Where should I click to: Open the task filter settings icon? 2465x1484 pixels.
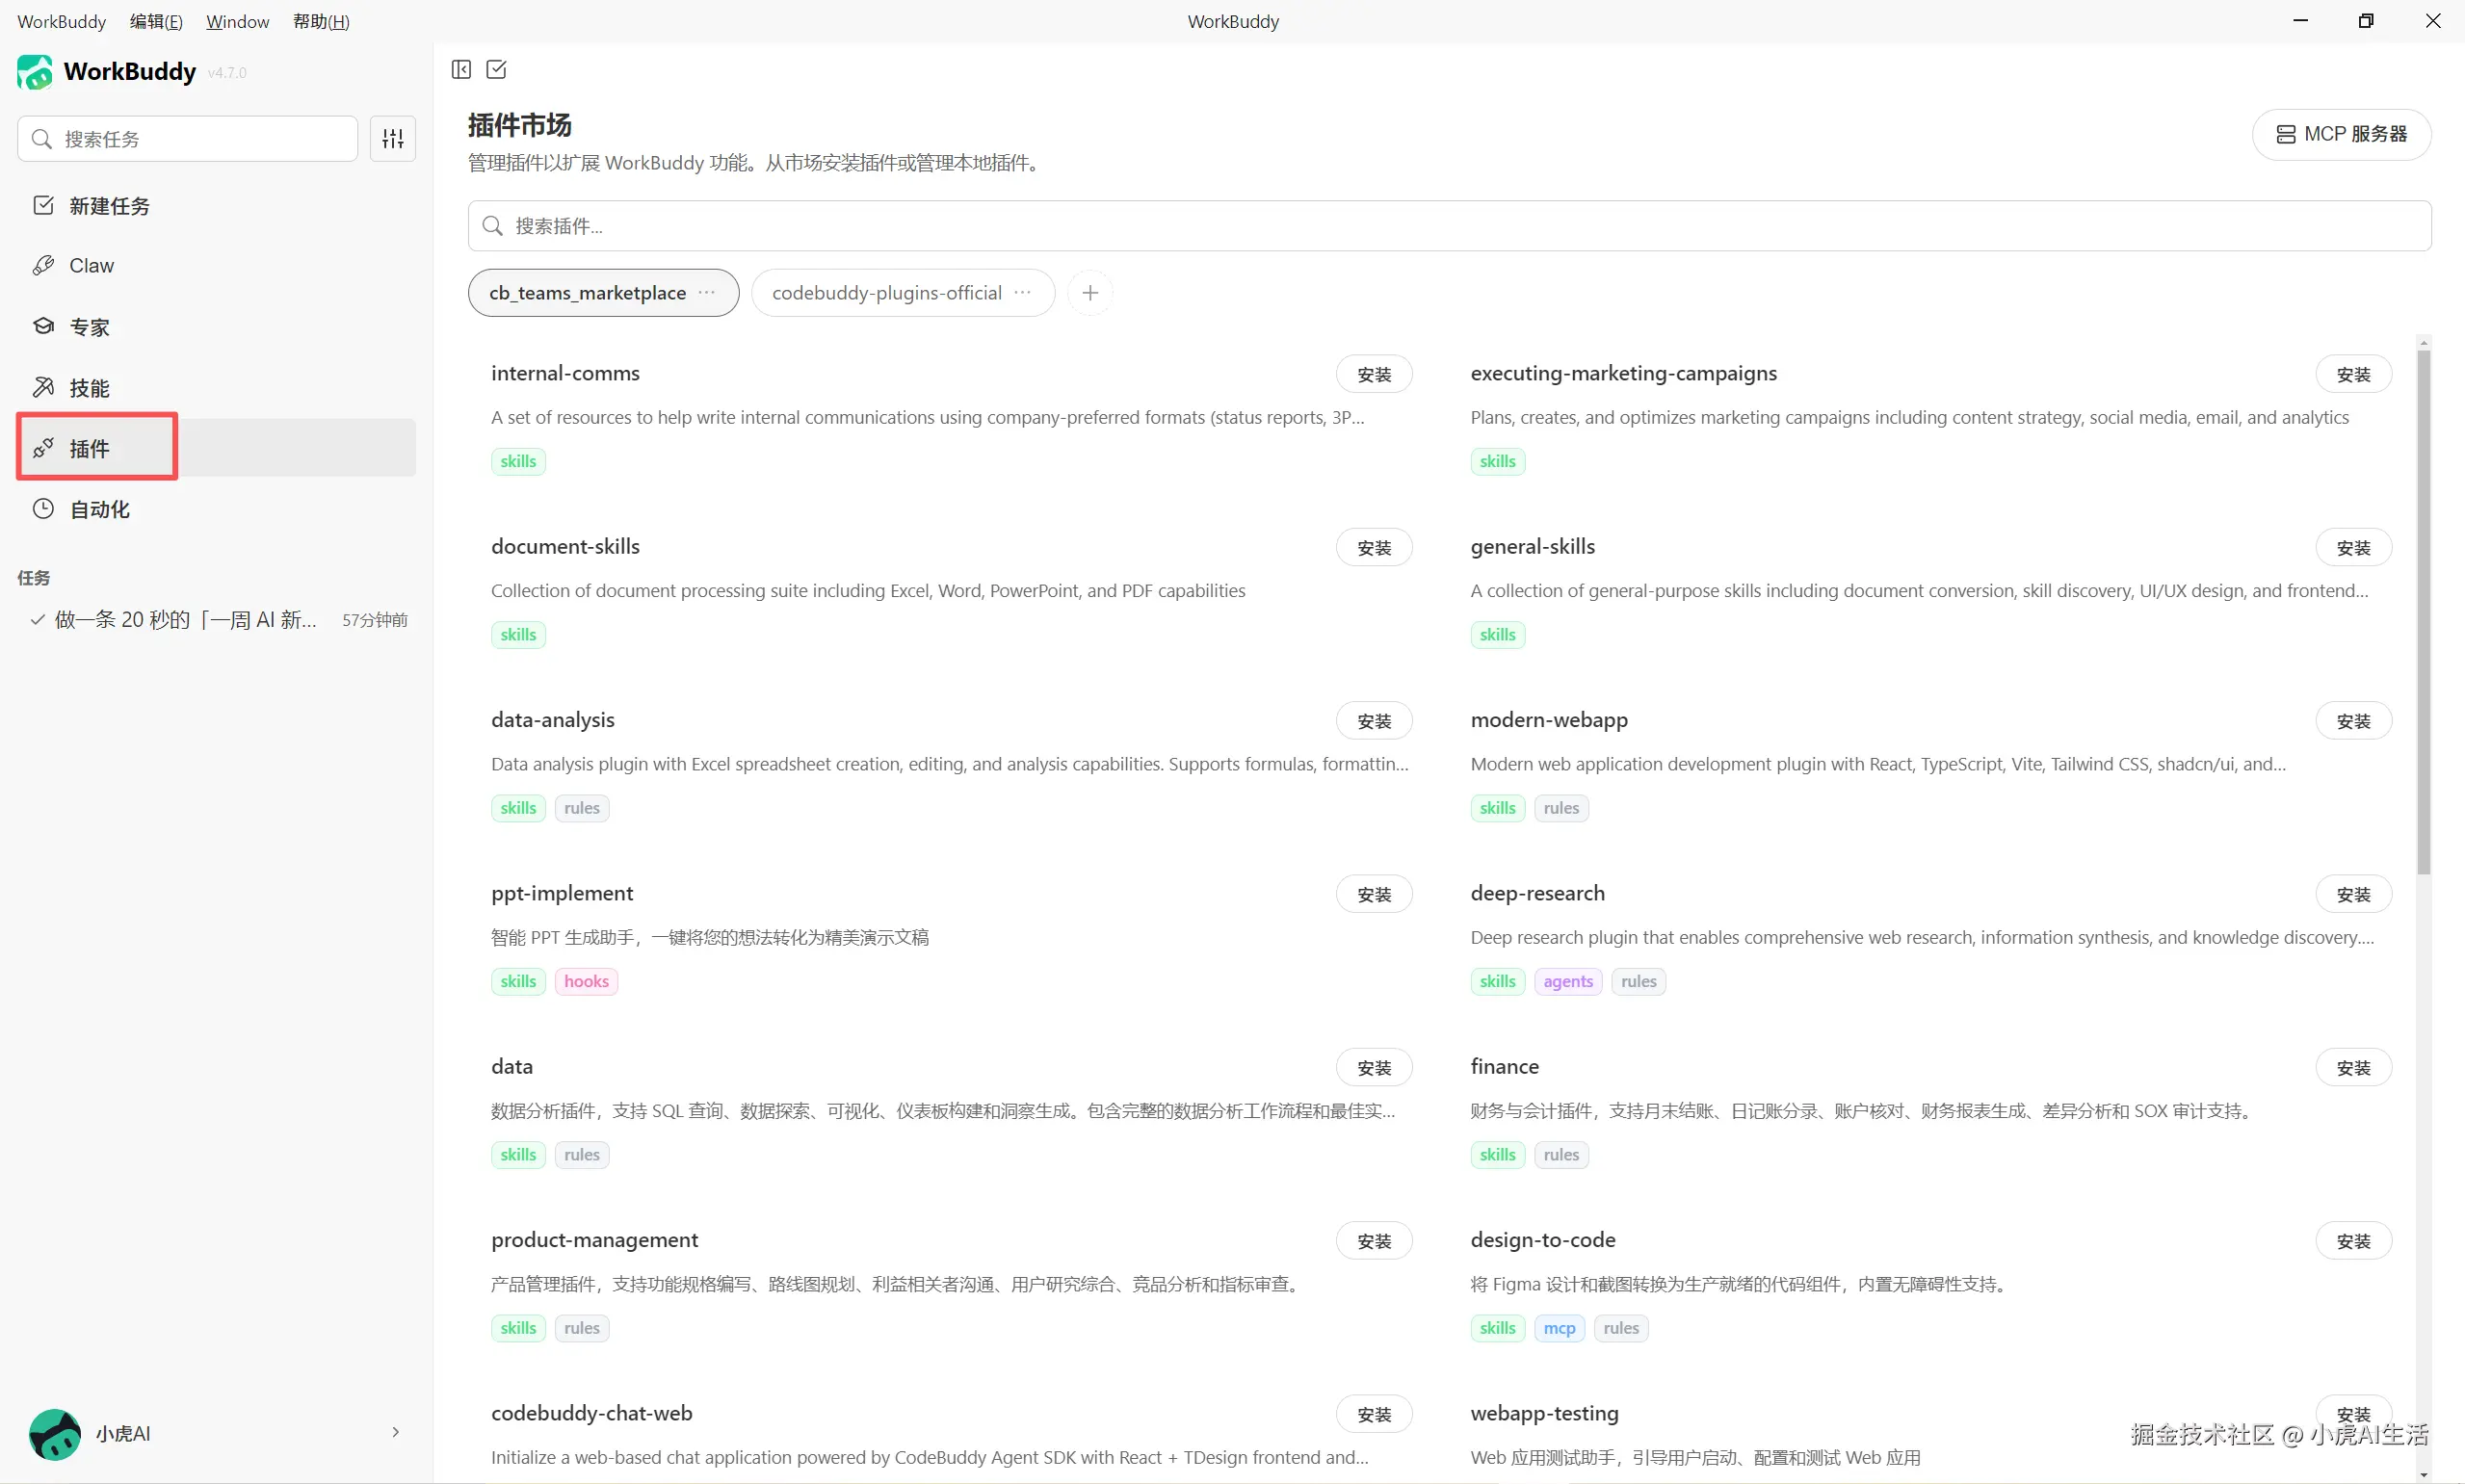click(393, 139)
